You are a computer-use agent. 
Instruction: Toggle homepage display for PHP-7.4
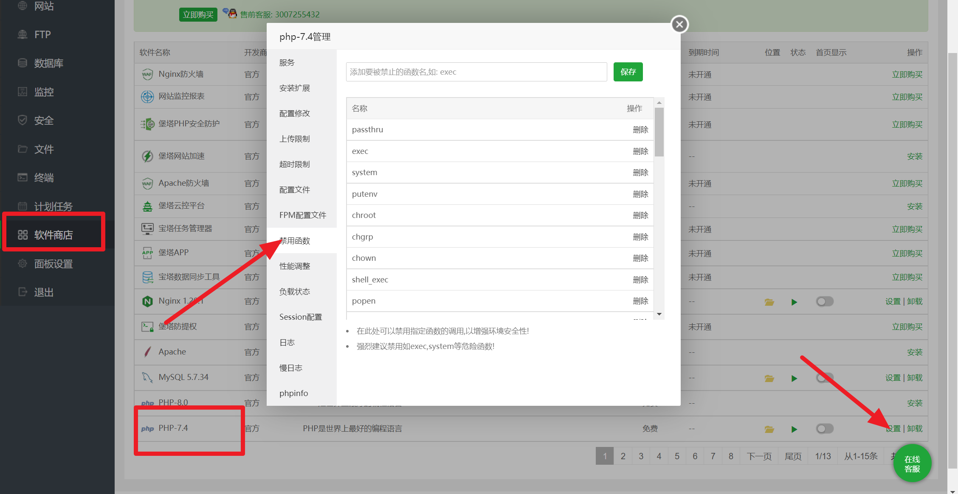coord(825,429)
